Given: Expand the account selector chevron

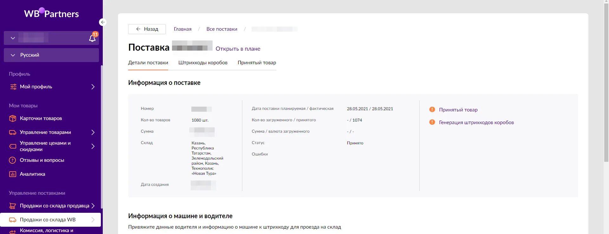Looking at the screenshot, I should pyautogui.click(x=13, y=38).
